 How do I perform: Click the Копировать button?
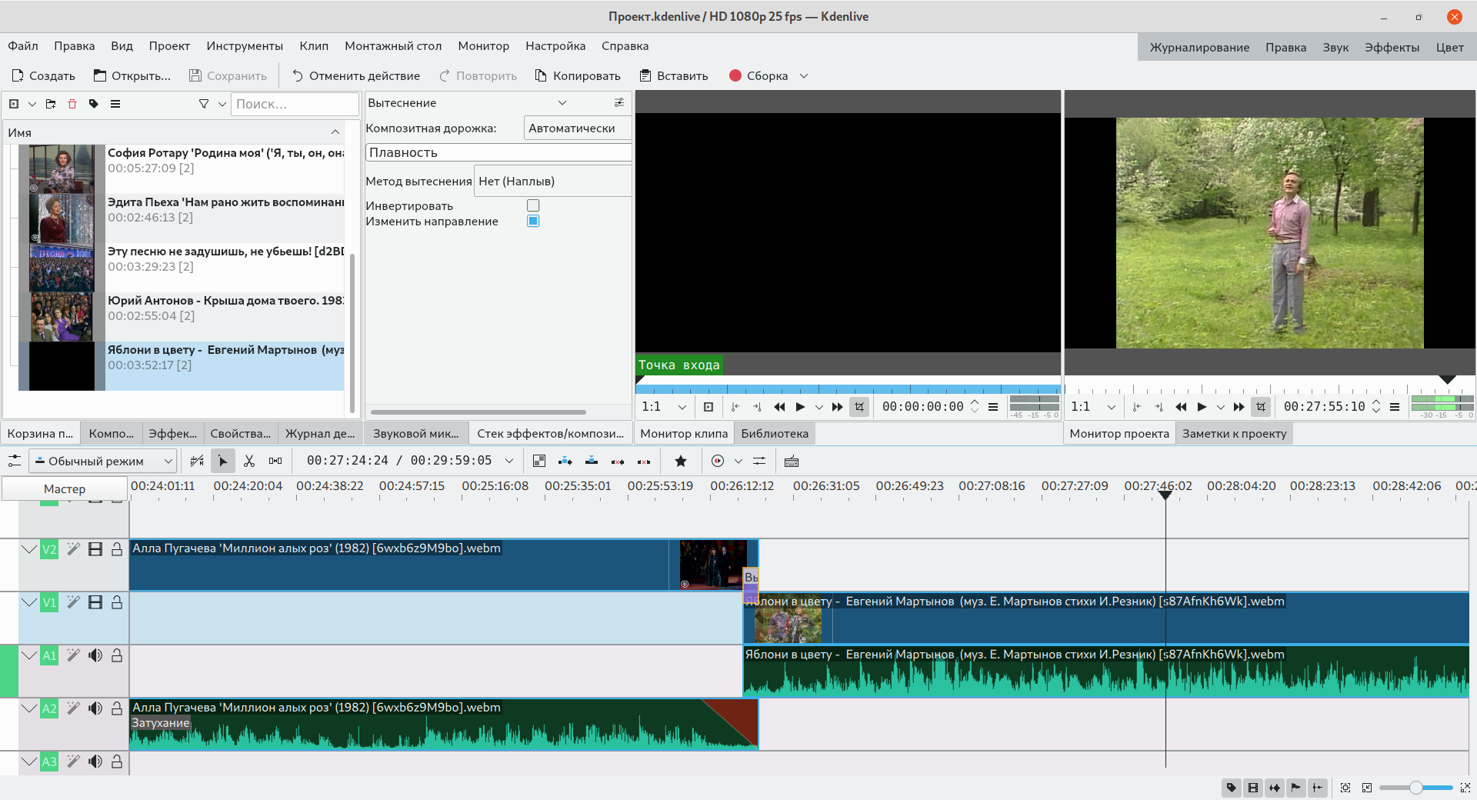[x=578, y=76]
